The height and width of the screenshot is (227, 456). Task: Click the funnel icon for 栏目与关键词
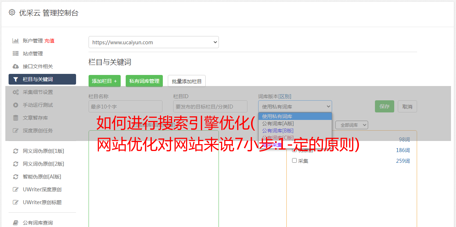point(15,79)
